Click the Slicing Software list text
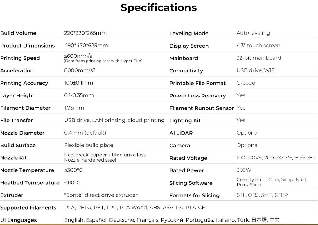 click(271, 182)
